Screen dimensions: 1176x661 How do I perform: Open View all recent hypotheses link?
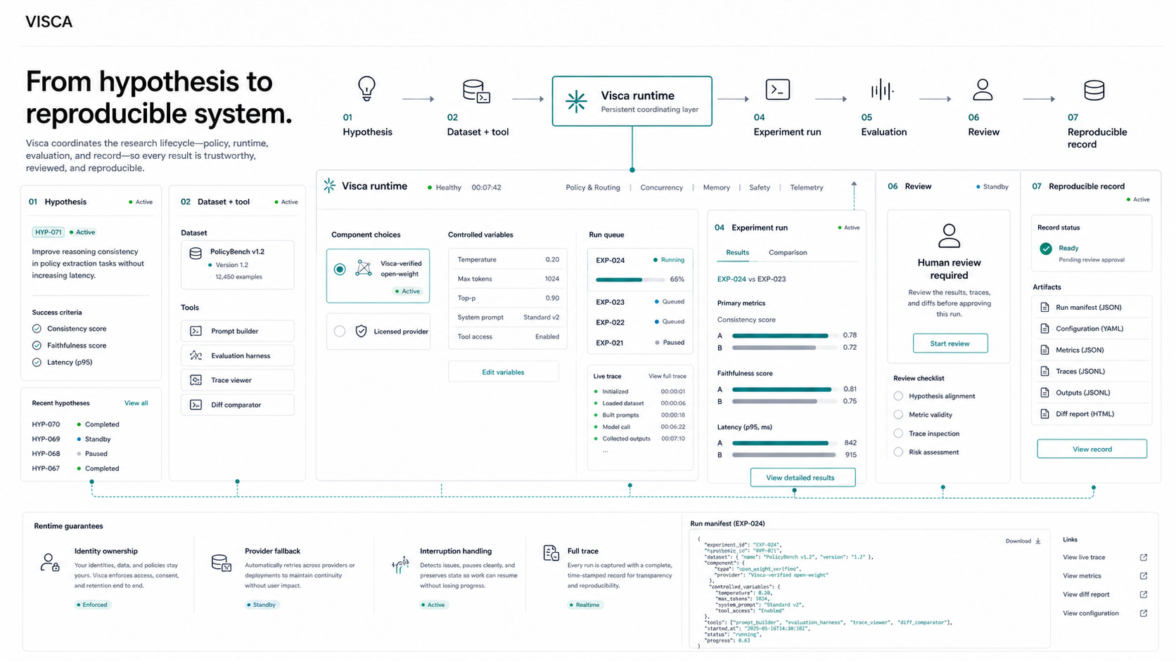click(x=136, y=403)
